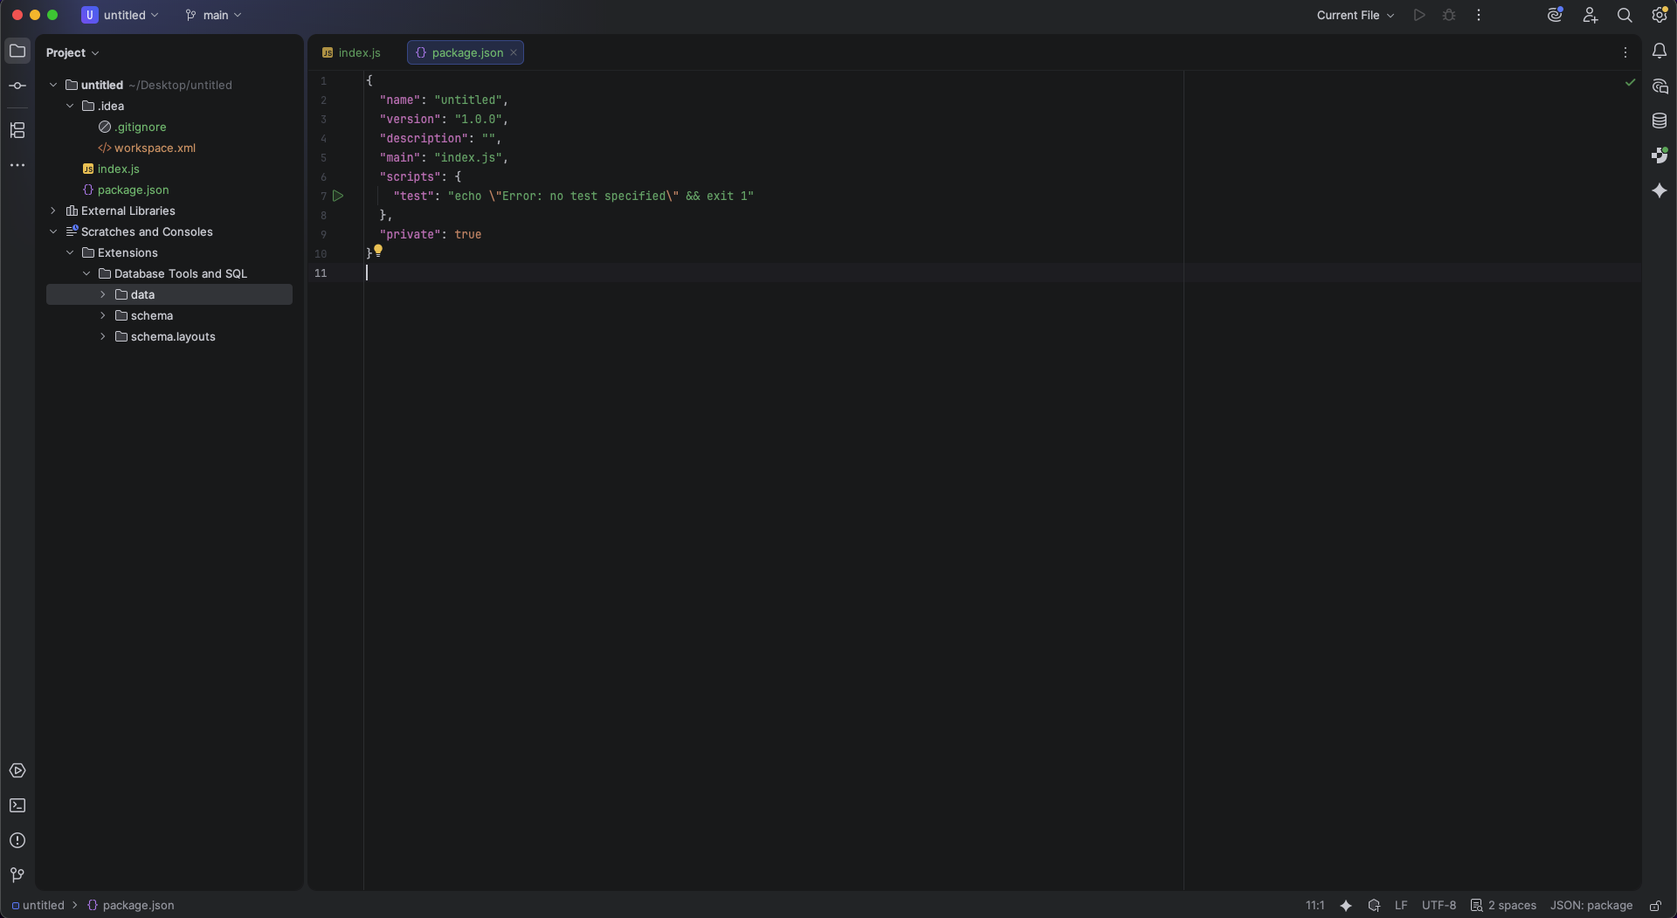Image resolution: width=1677 pixels, height=918 pixels.
Task: Toggle the Project tool window folder icon
Action: tap(17, 52)
